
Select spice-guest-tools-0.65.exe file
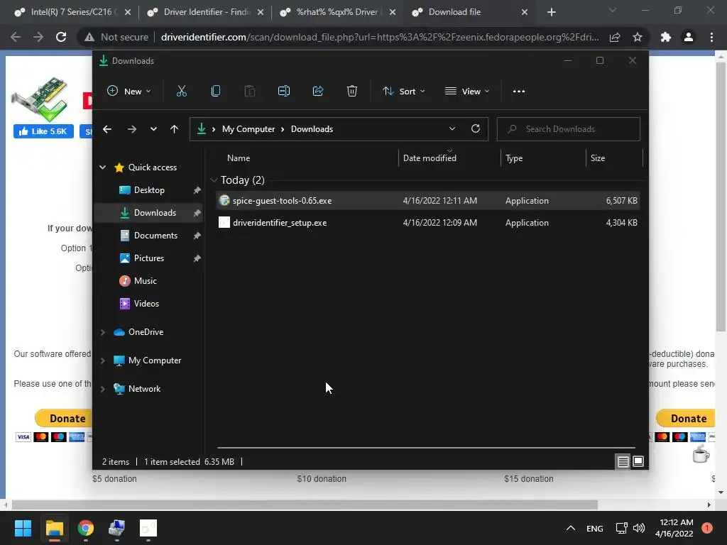pos(428,201)
